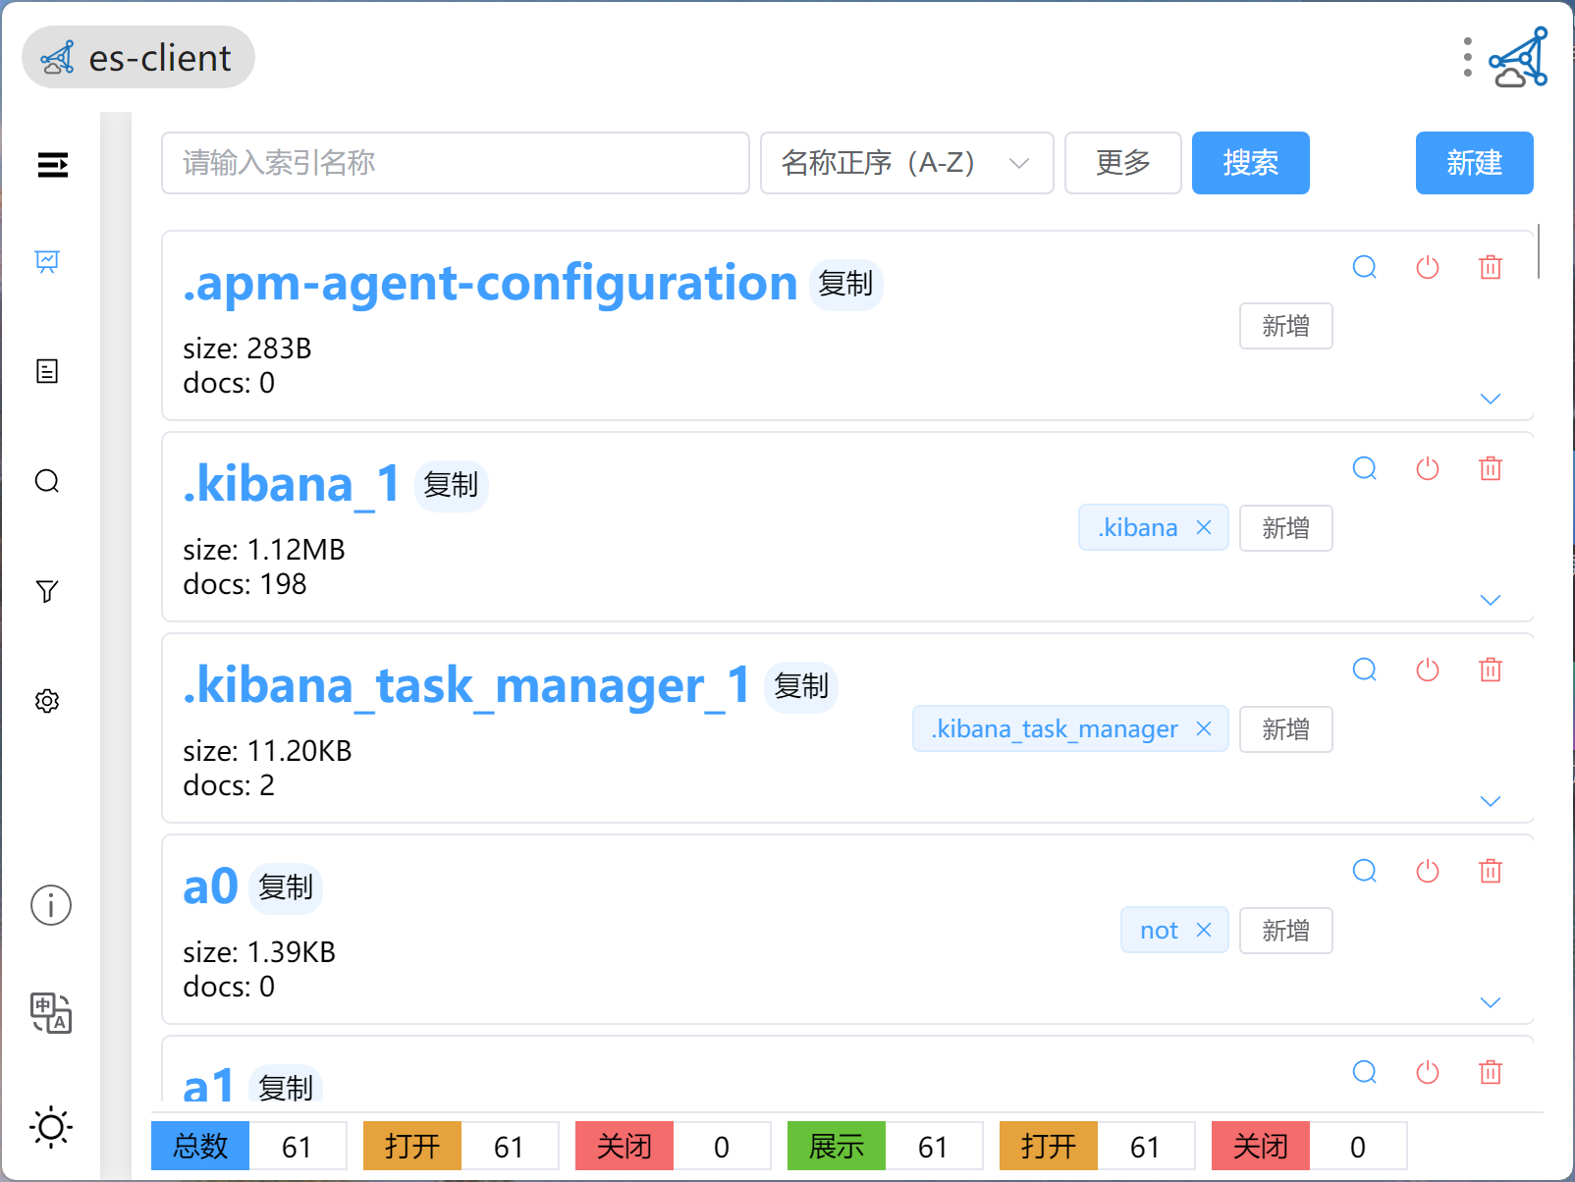
Task: Expand the a0 index card chevron
Action: [1491, 1002]
